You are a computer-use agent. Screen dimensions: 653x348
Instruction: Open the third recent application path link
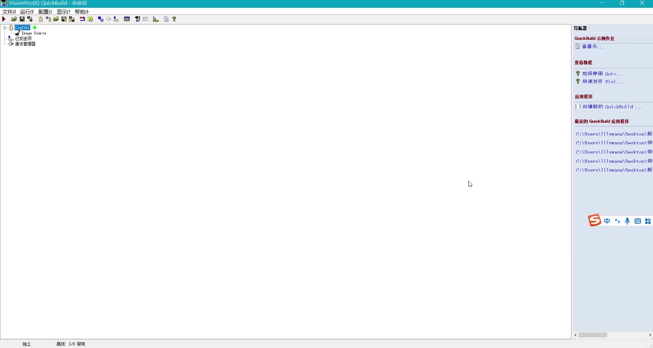coord(614,152)
